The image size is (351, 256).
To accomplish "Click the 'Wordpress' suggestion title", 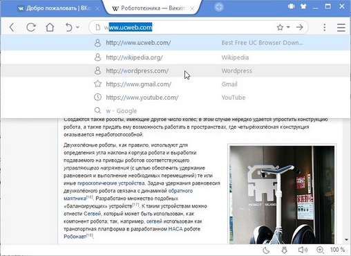I will [237, 71].
